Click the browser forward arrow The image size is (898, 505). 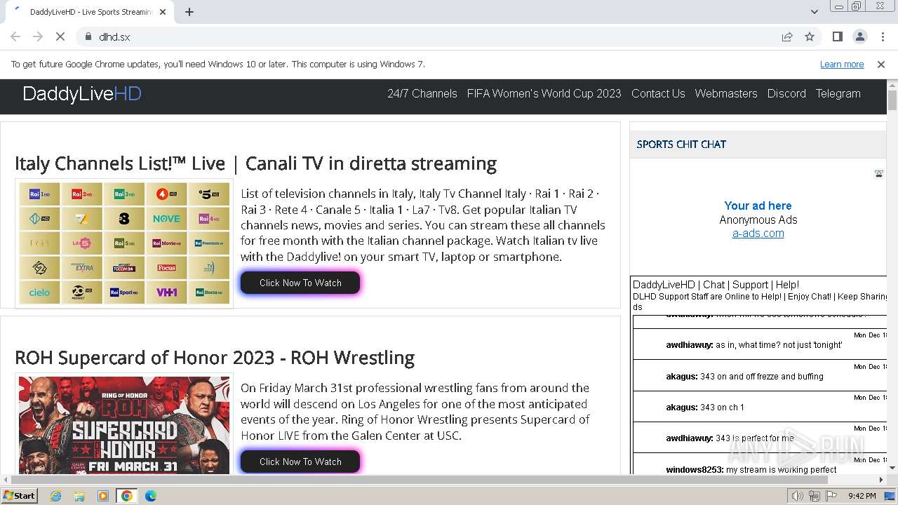coord(38,36)
